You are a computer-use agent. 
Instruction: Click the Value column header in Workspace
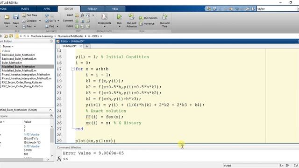28,122
